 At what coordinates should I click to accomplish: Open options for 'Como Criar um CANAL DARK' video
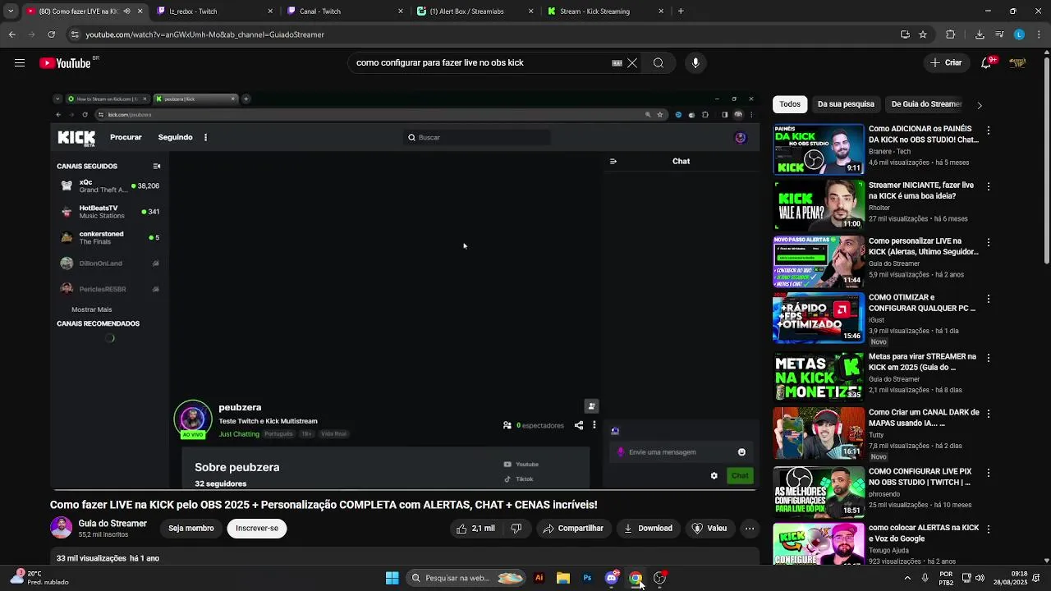(989, 415)
